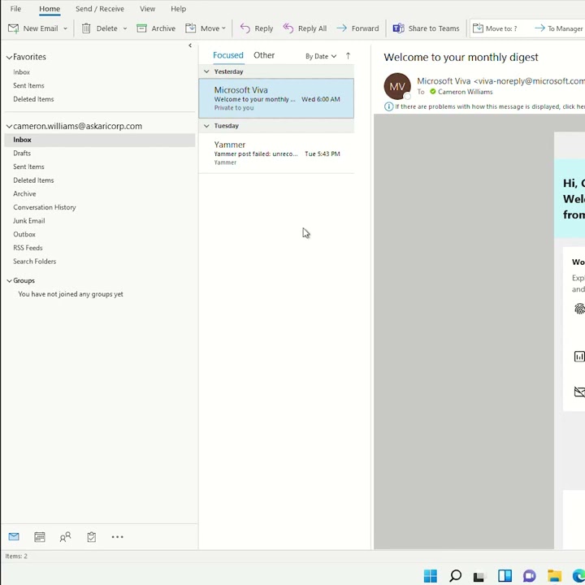The height and width of the screenshot is (585, 585).
Task: Click the MV sender avatar
Action: [397, 86]
